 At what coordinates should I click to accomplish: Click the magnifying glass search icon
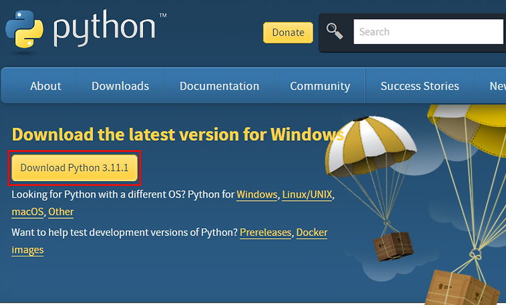(335, 31)
